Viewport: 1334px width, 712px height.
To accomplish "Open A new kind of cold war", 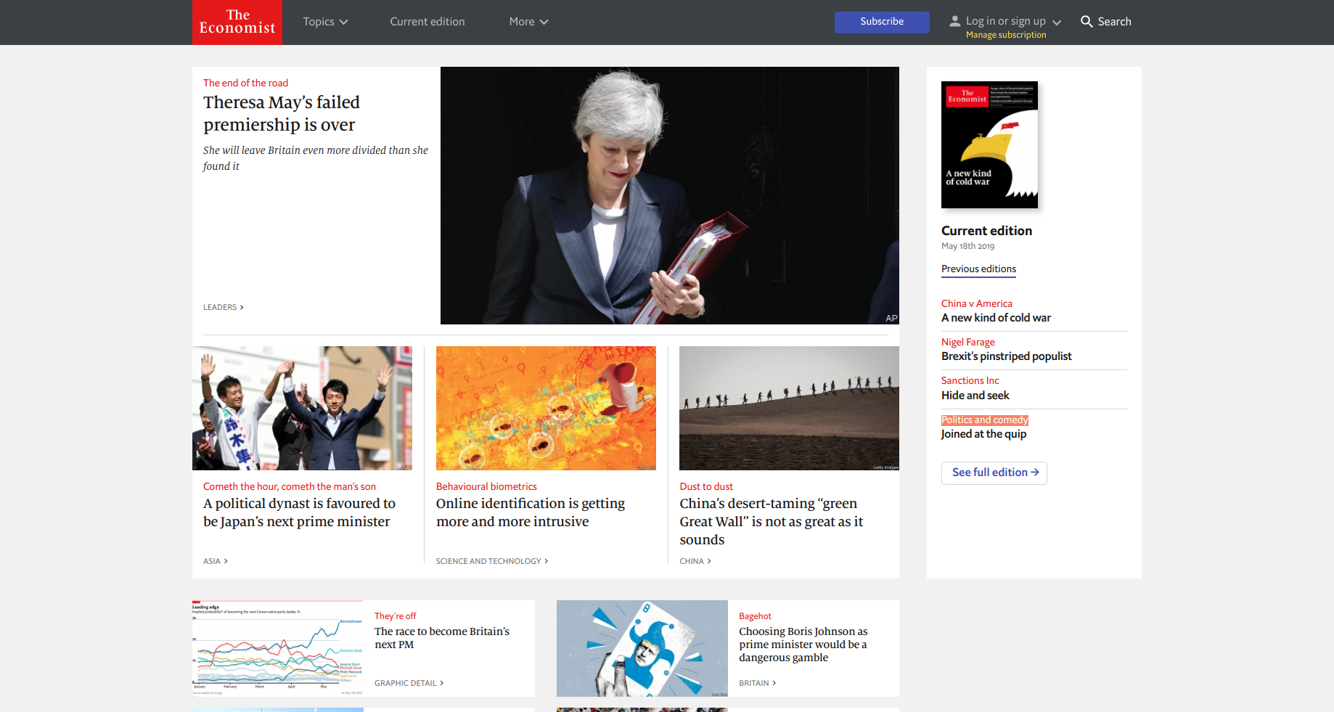I will pos(996,318).
